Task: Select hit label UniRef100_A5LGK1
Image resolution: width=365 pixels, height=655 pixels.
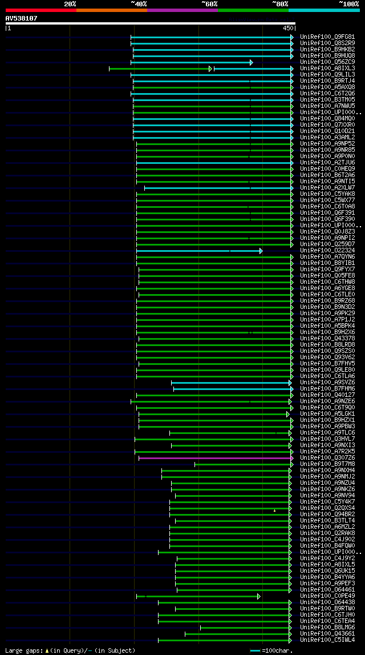Action: pos(327,415)
